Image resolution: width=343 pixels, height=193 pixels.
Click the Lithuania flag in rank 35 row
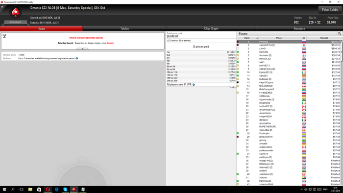pos(304,157)
